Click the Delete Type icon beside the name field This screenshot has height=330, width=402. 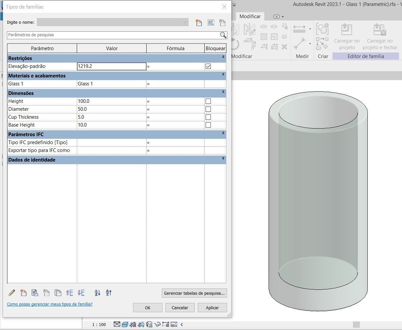(x=222, y=22)
